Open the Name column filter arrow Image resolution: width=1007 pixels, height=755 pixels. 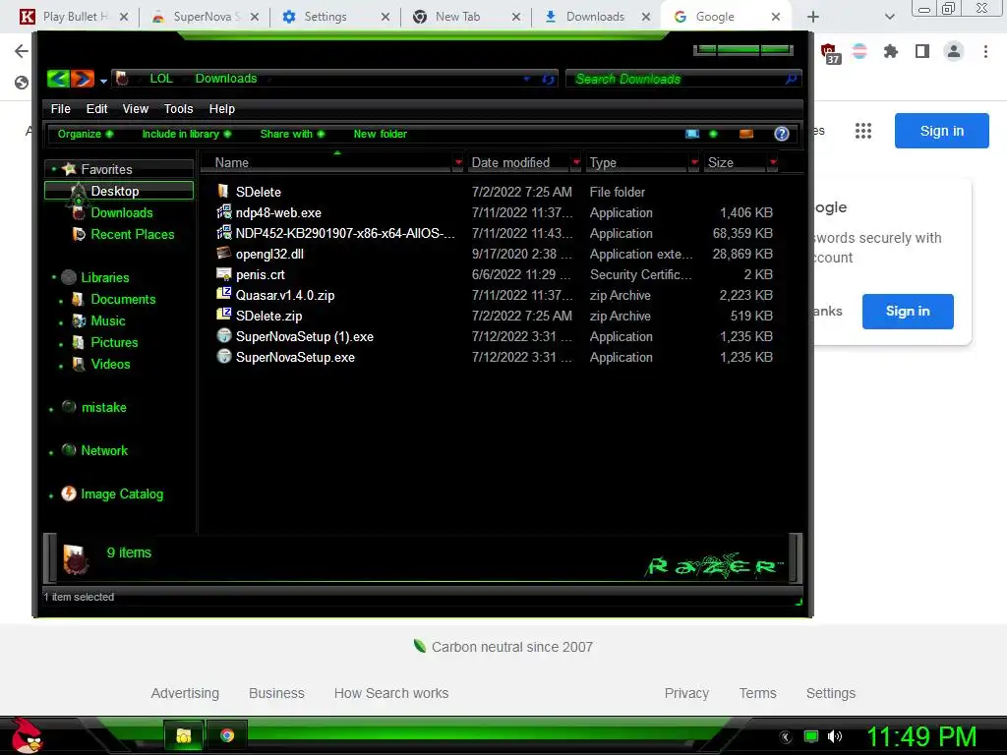[x=458, y=162]
